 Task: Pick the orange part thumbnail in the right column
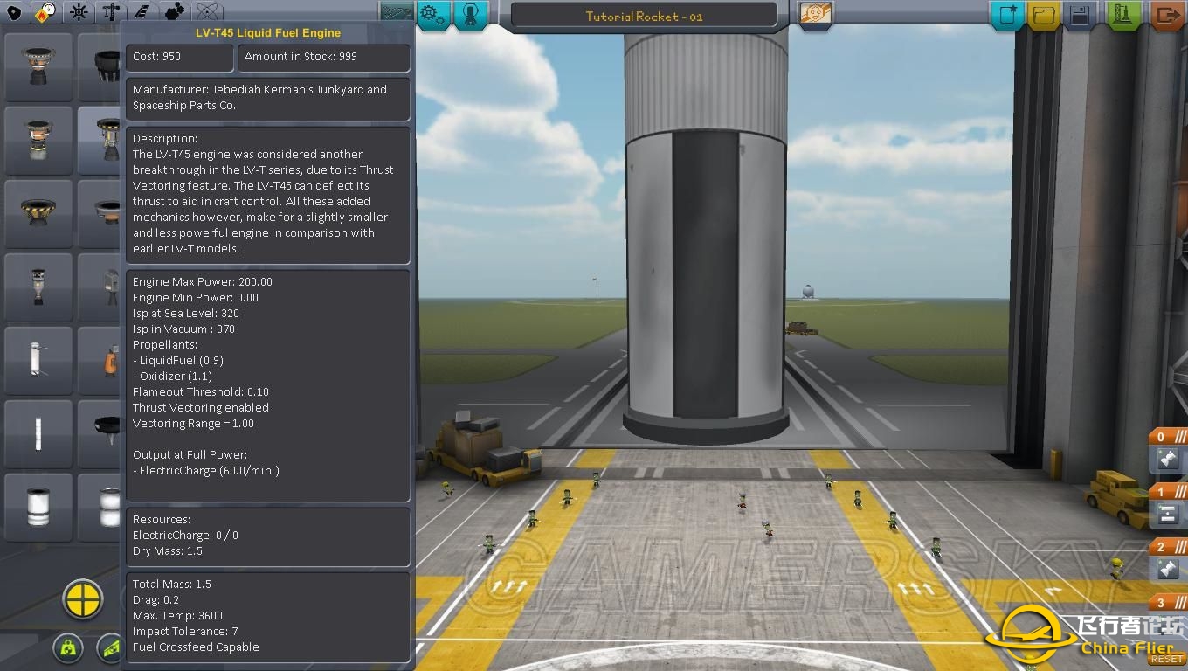pos(100,360)
